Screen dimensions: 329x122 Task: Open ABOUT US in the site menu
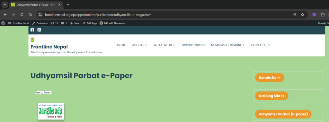coord(140,45)
